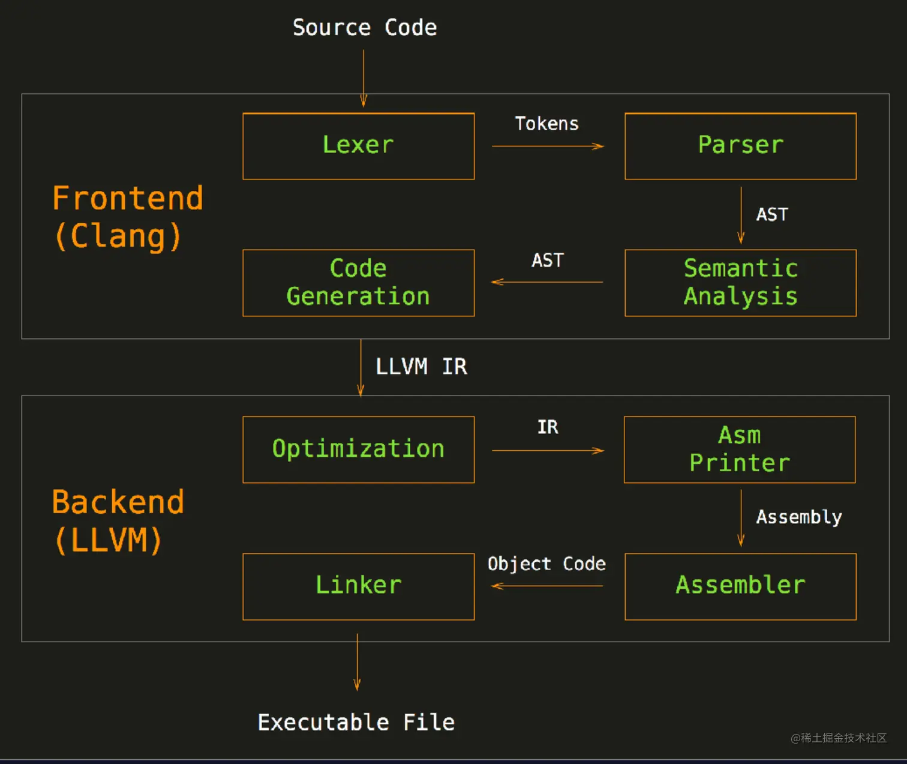Select the Code Generation box
Viewport: 907px width, 764px height.
coord(358,283)
